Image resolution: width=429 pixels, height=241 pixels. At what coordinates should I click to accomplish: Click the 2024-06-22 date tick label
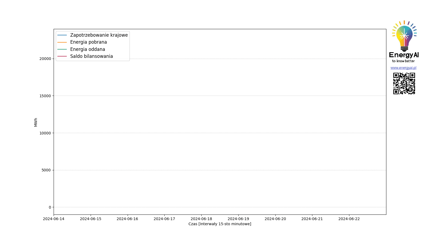click(349, 219)
